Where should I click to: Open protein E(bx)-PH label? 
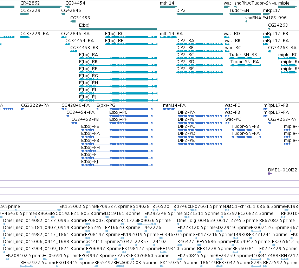pos(90,148)
